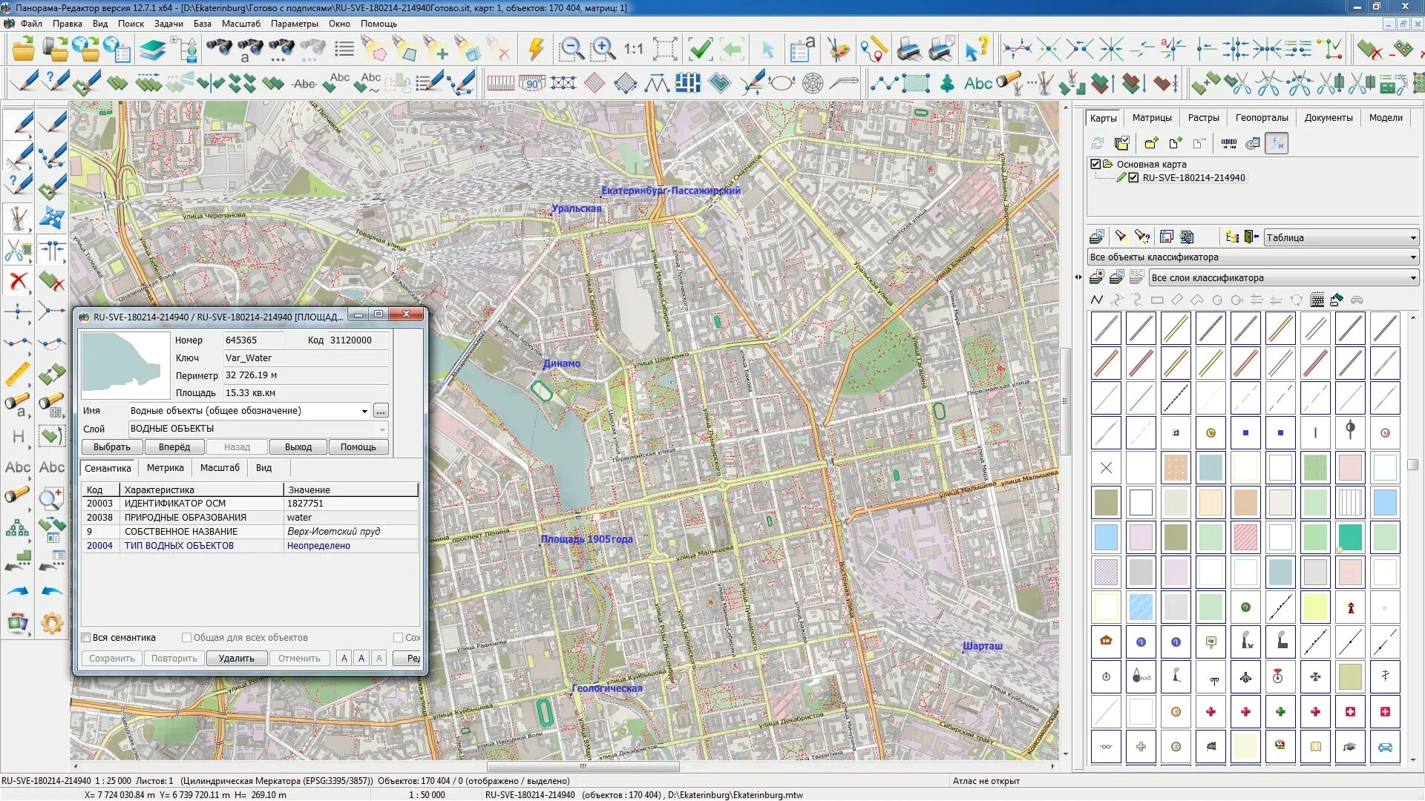
Task: Click the green tree object icon
Action: [x=946, y=82]
